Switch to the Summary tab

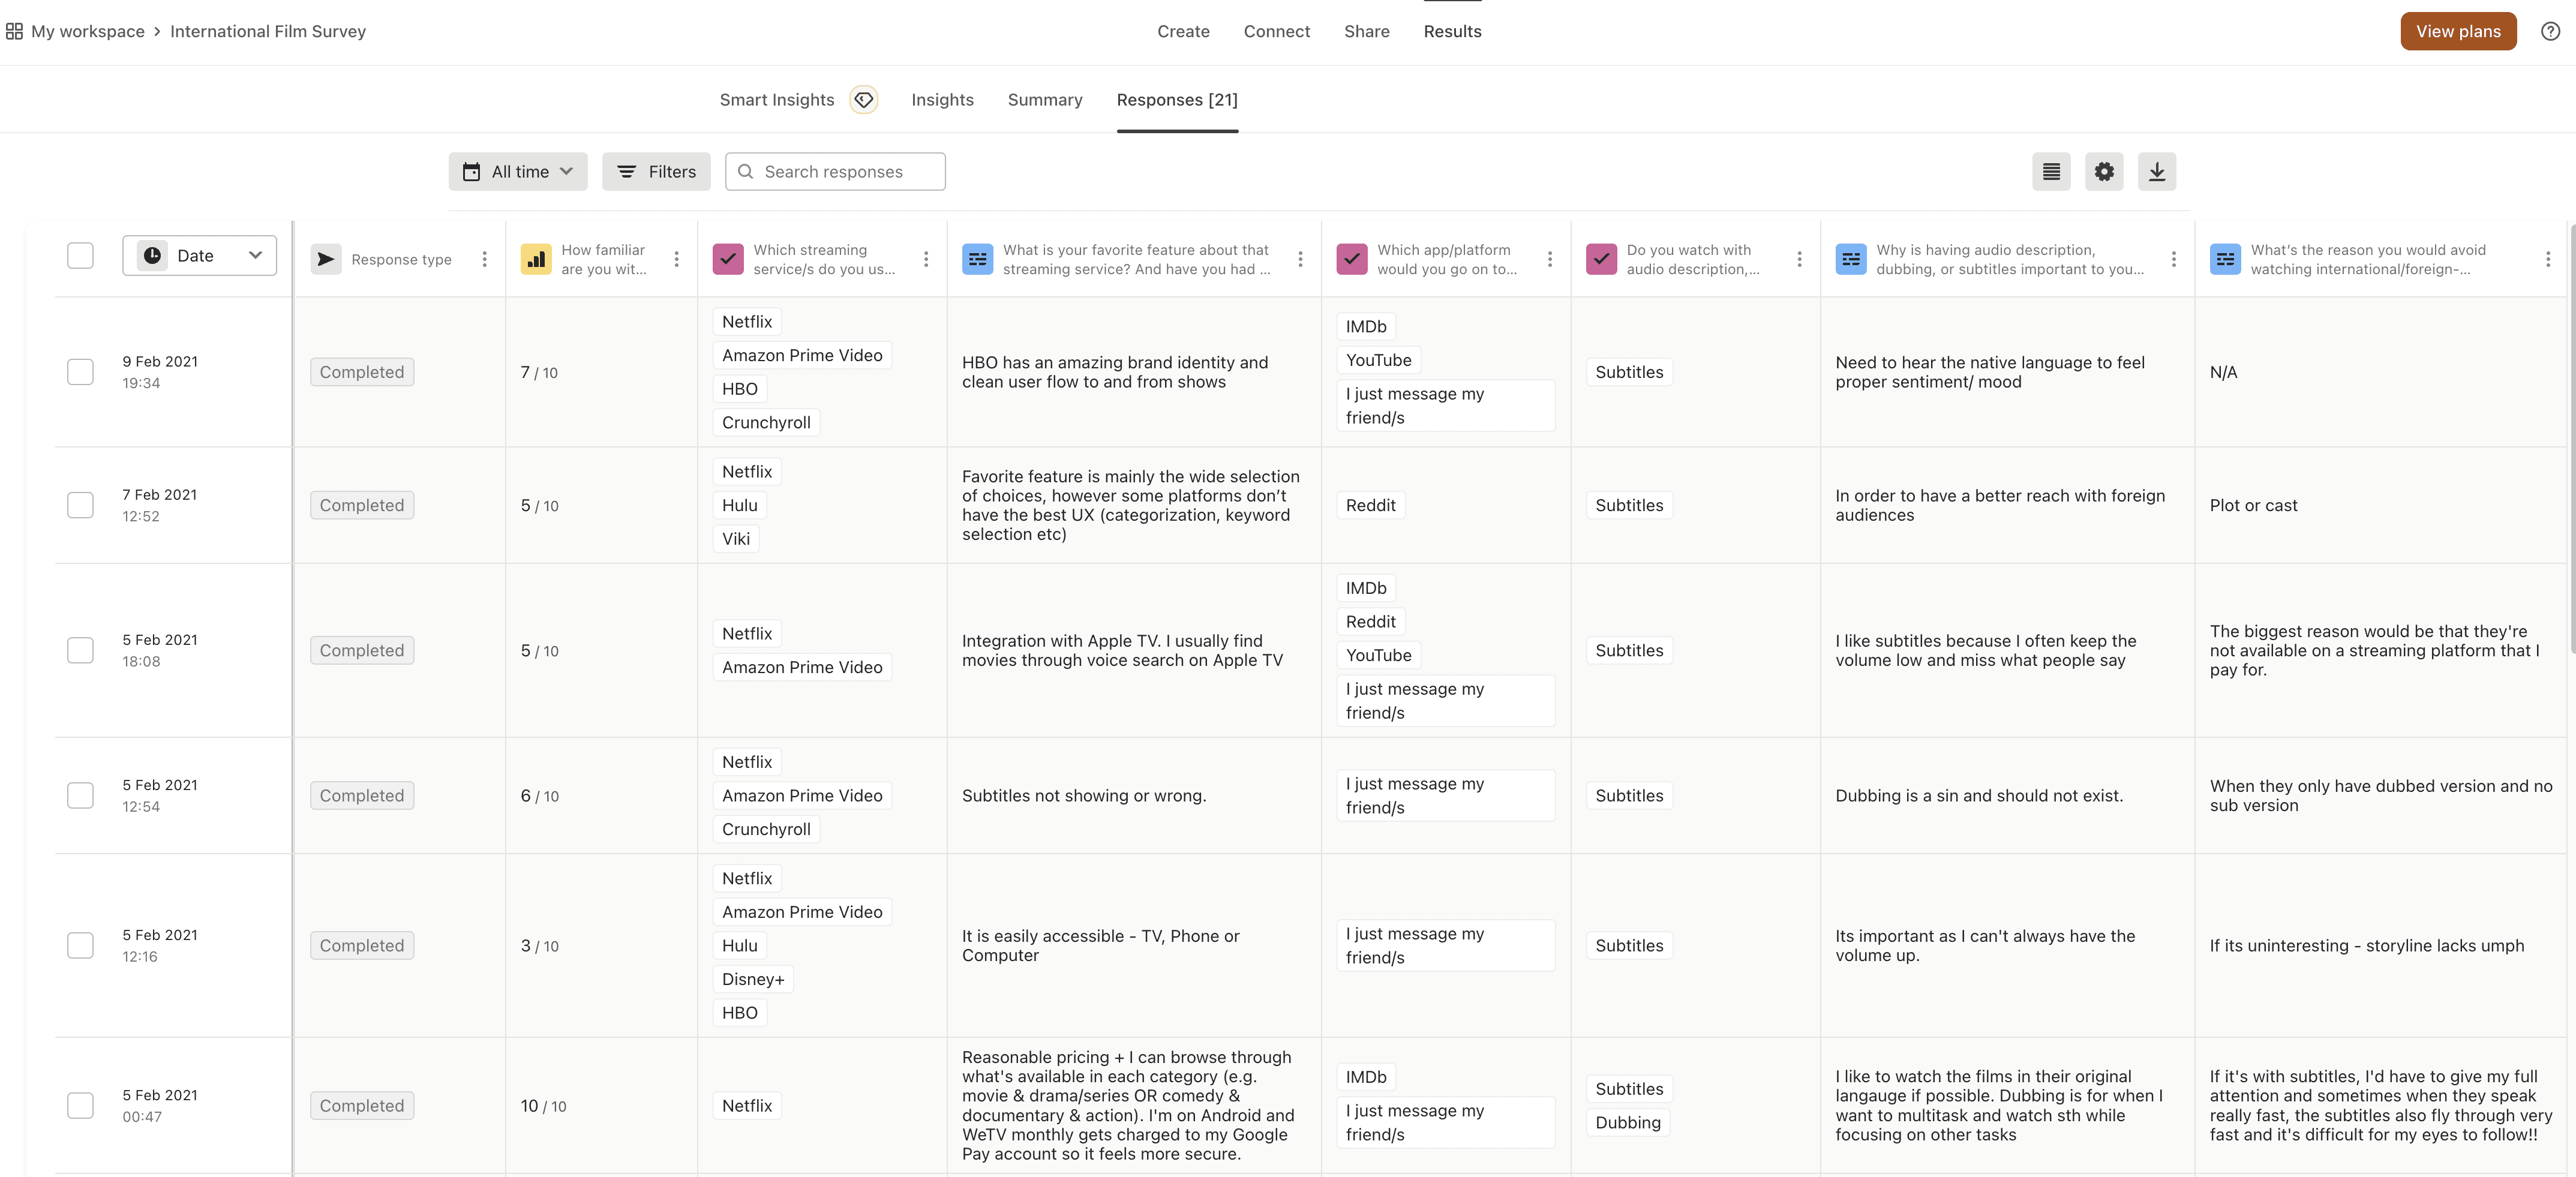click(x=1044, y=100)
